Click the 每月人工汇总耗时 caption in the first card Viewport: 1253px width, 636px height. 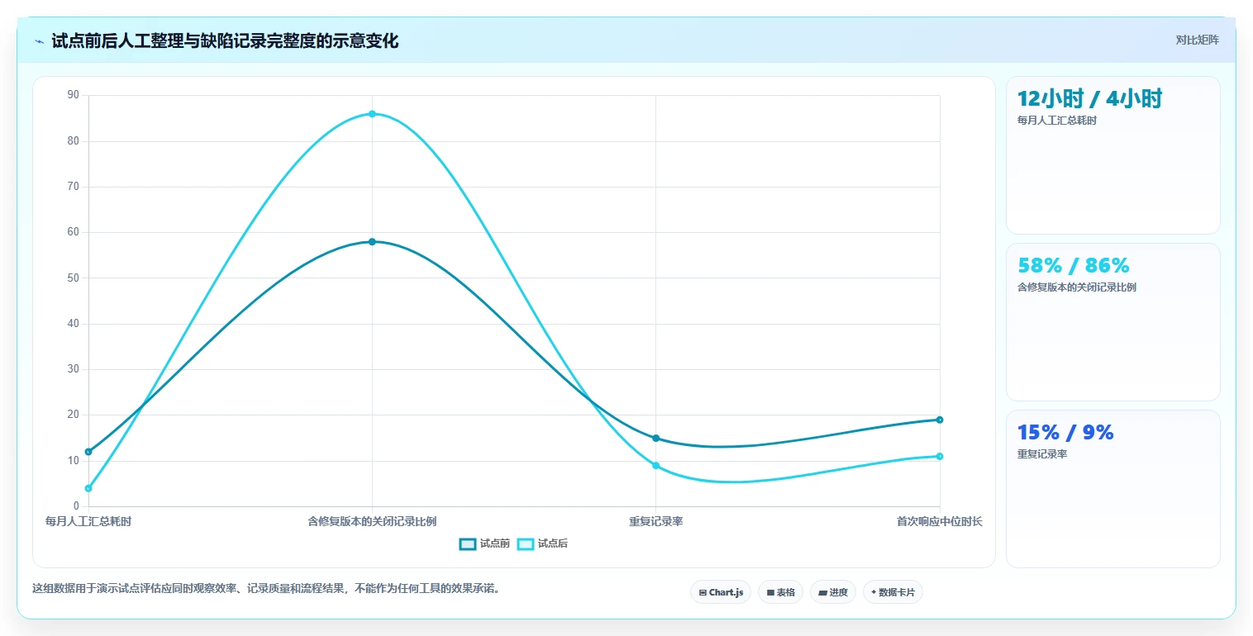pyautogui.click(x=1057, y=121)
